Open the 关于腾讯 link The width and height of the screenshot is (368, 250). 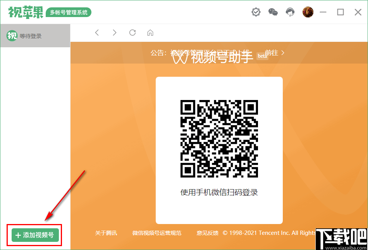point(106,233)
